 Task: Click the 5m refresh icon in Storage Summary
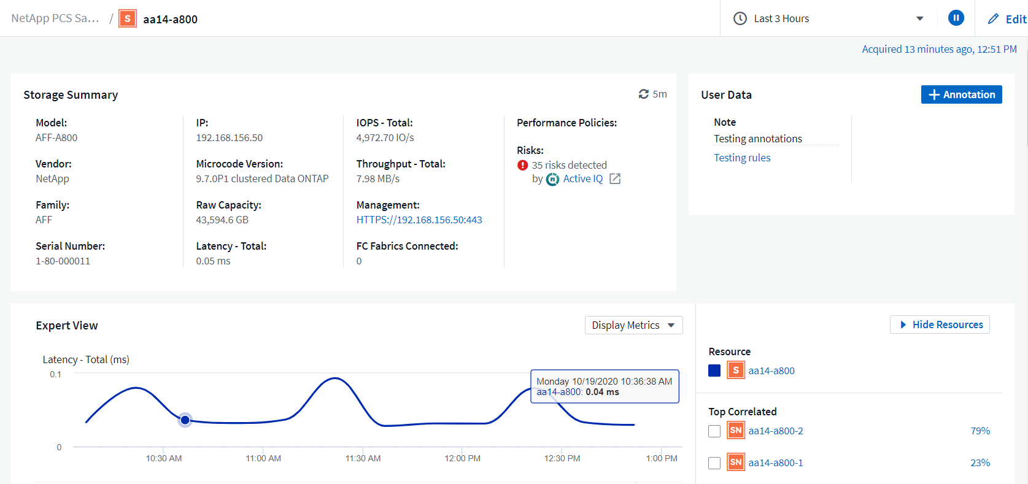point(643,94)
